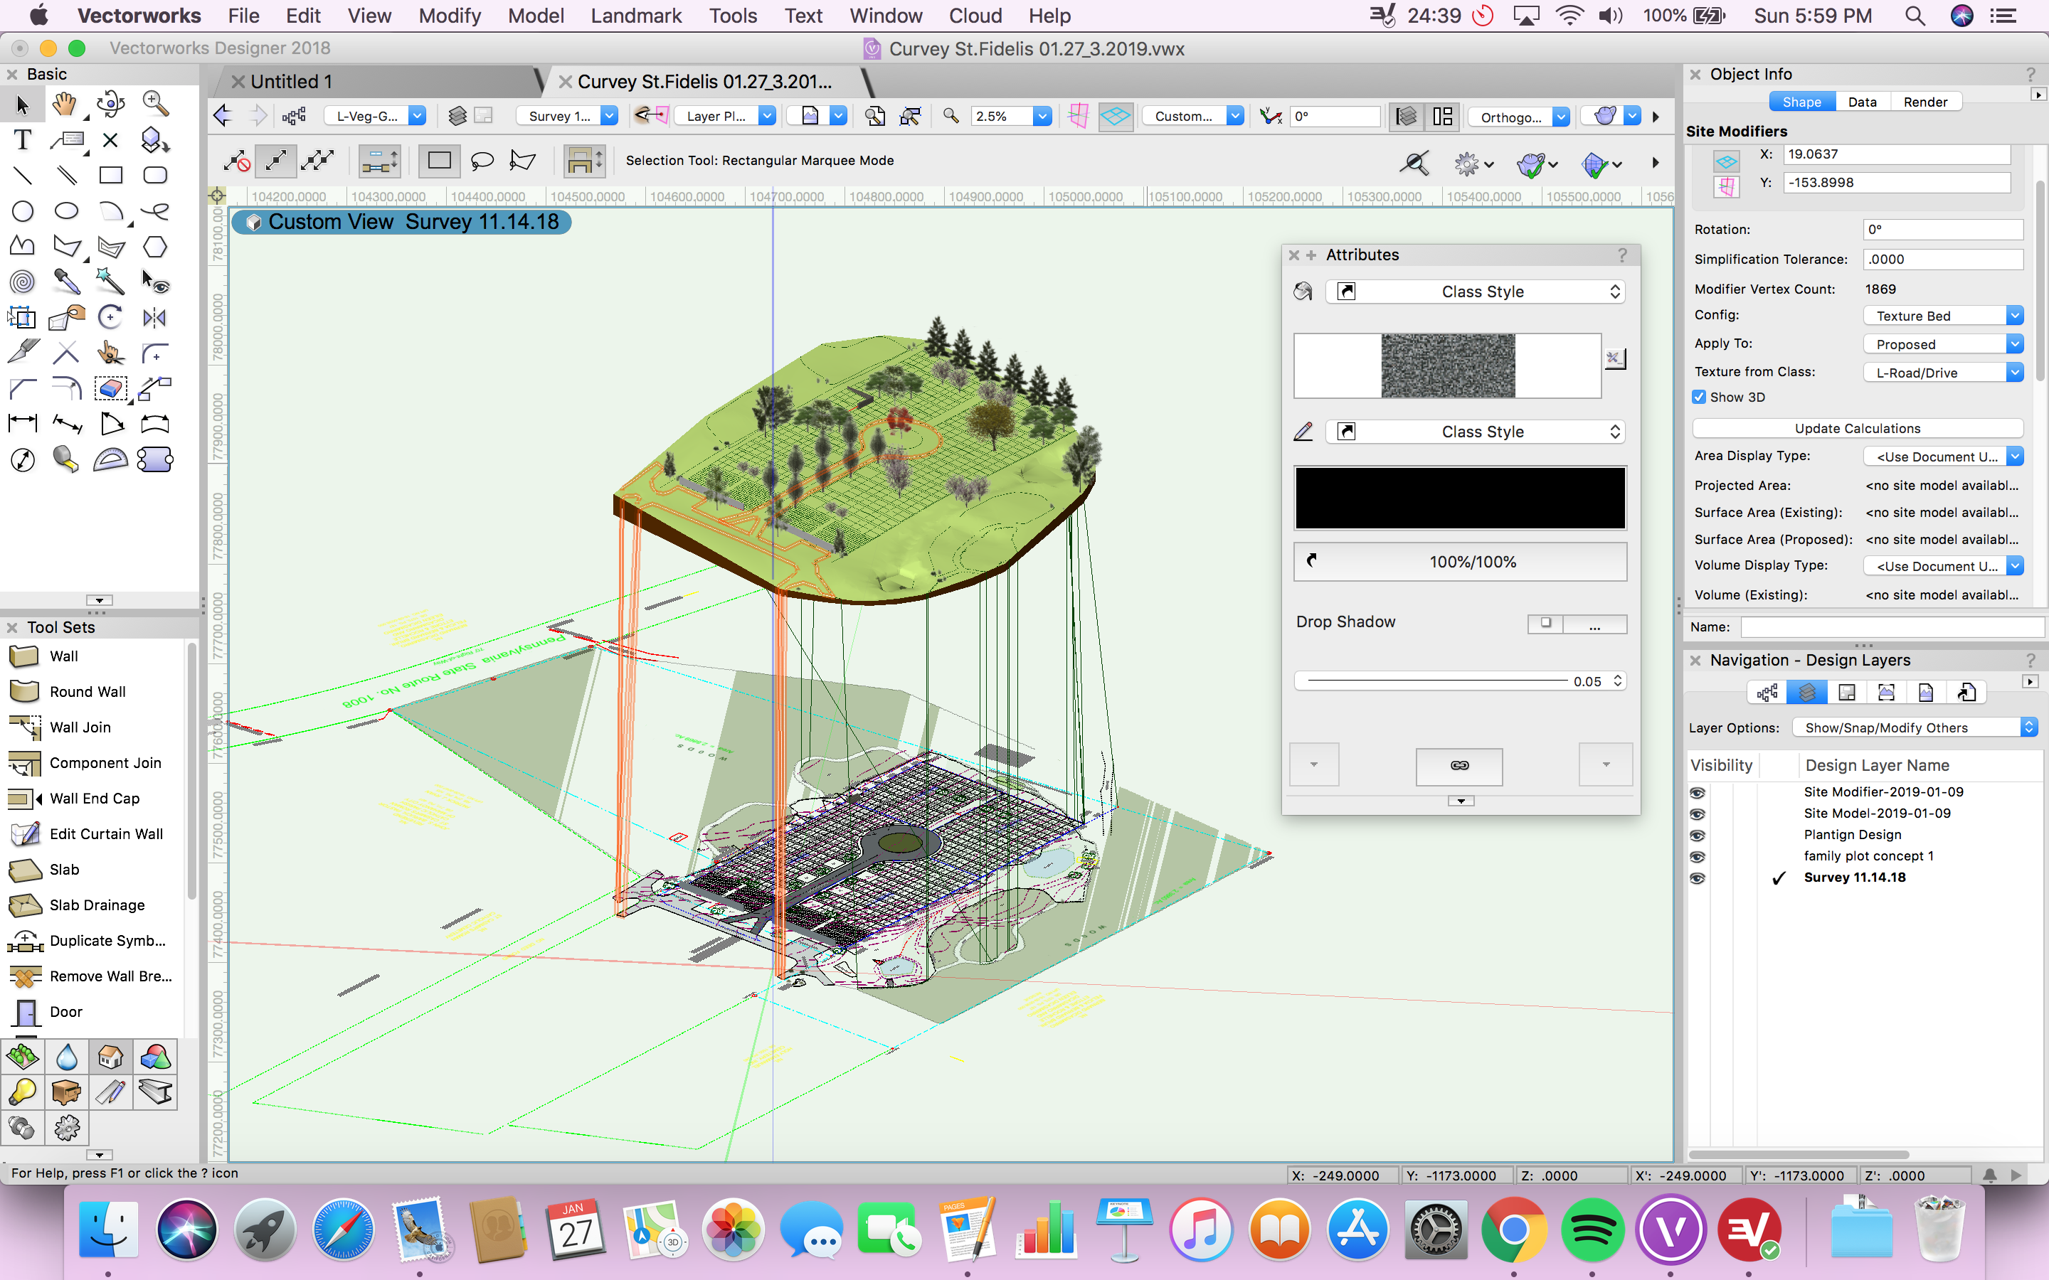The width and height of the screenshot is (2049, 1280).
Task: Click the chain link button in Attributes
Action: pyautogui.click(x=1459, y=765)
